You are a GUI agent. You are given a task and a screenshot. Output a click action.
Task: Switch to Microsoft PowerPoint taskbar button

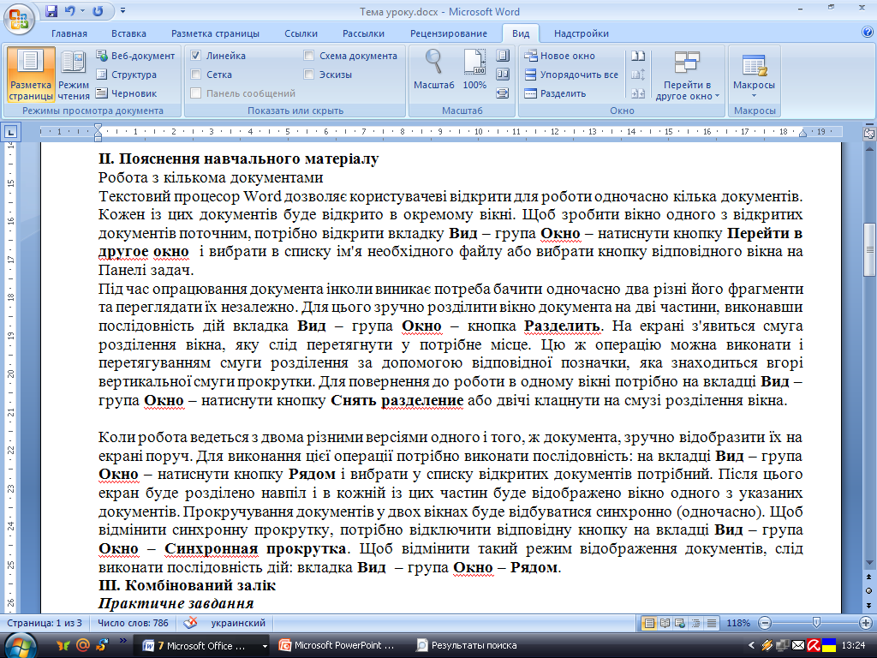pos(337,646)
